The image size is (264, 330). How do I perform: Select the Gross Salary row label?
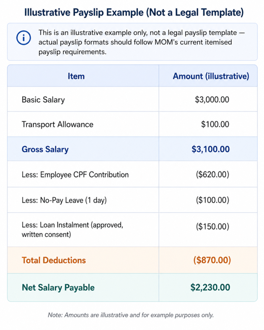[45, 150]
